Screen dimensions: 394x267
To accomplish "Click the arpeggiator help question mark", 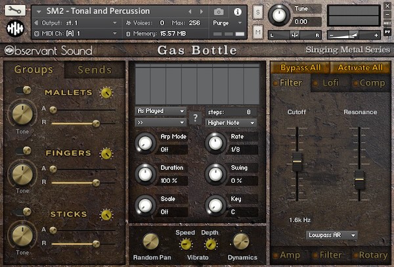I will click(196, 118).
